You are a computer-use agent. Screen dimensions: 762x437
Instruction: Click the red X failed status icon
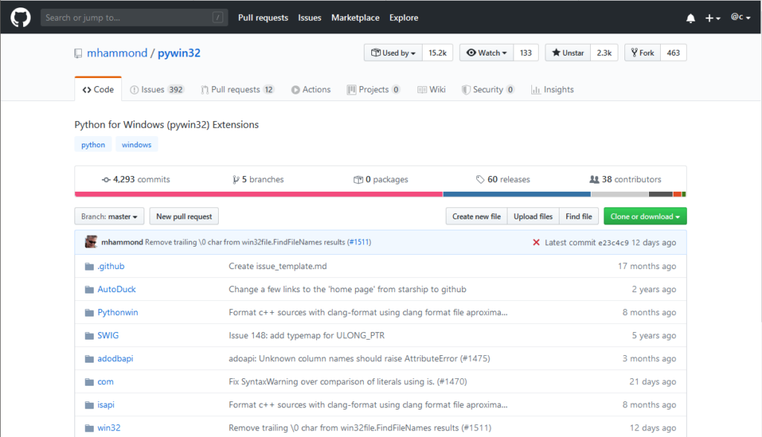(536, 242)
